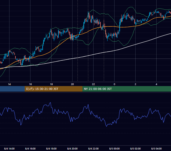Click the 8/4 18:00 time label
This screenshot has width=171, height=151.
51,149
